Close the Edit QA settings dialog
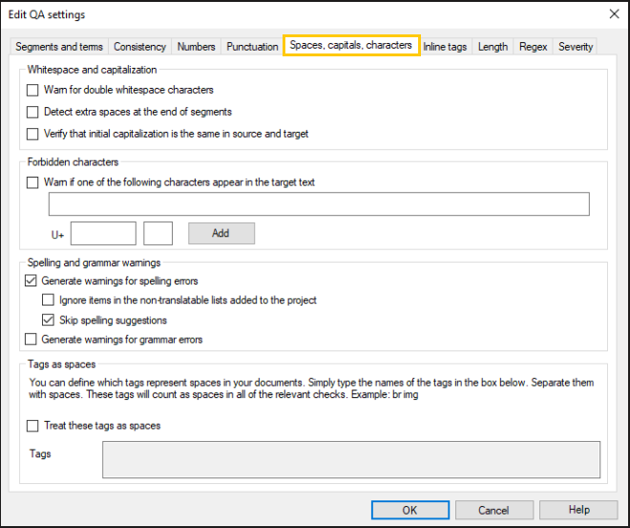 pyautogui.click(x=612, y=14)
